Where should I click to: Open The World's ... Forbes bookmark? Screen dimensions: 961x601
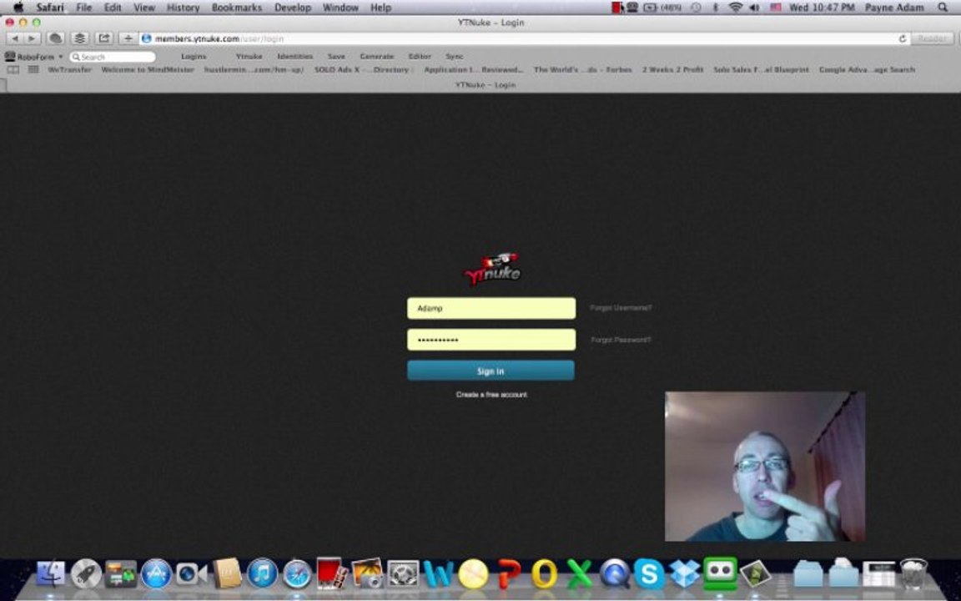(583, 70)
